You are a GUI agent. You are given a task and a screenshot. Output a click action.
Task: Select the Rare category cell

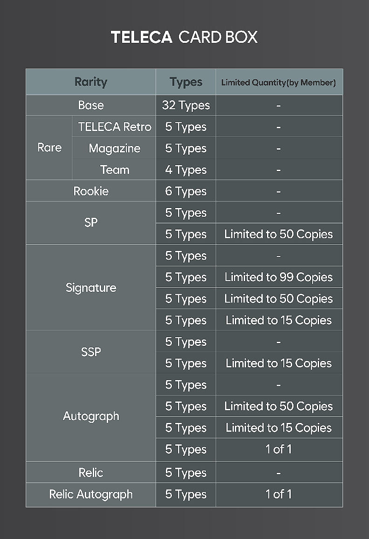[49, 148]
